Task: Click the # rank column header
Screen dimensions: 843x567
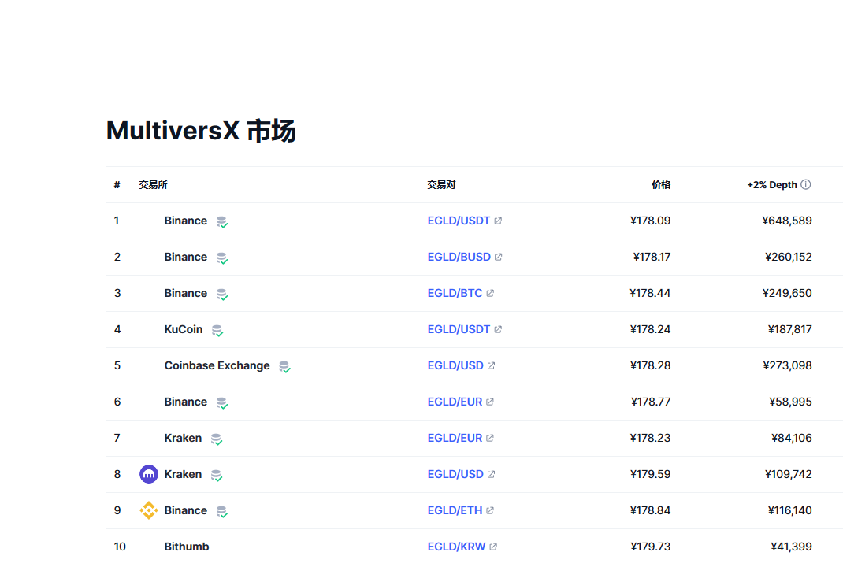Action: (117, 185)
